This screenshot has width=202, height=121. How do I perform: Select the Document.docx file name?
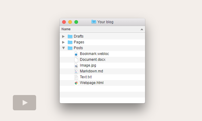coord(93,60)
